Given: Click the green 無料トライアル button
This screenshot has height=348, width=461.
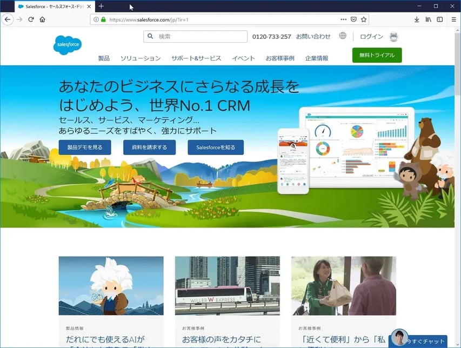Looking at the screenshot, I should coord(377,55).
